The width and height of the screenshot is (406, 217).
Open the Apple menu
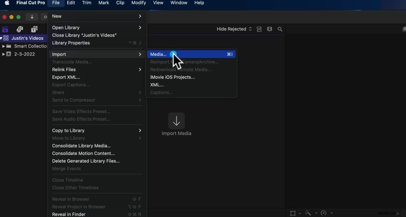[7, 3]
